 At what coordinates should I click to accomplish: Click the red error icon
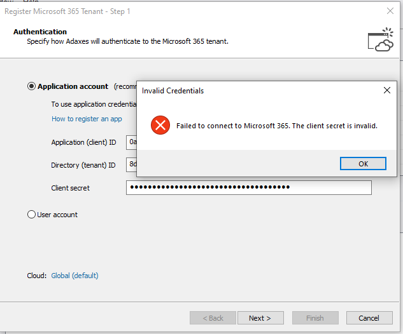click(x=160, y=125)
